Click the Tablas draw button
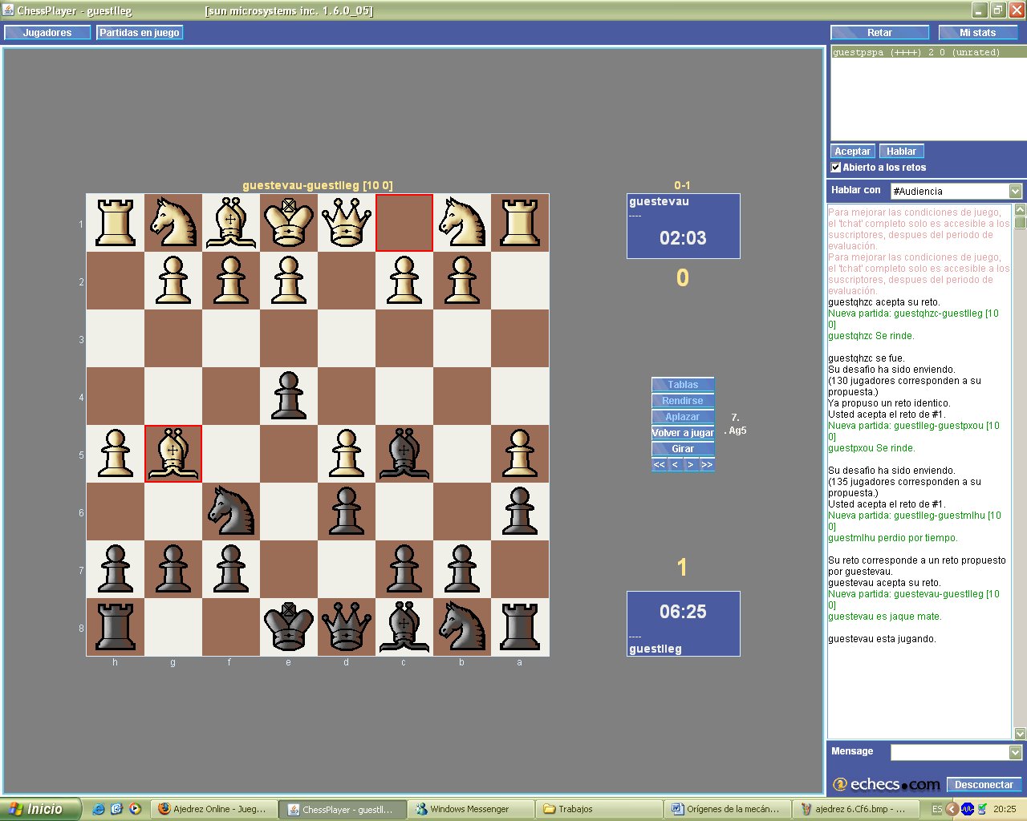Screen dimensions: 1027x821 [683, 385]
